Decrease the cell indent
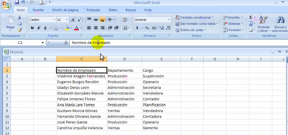Image resolution: width=288 pixels, height=135 pixels. coord(110,28)
